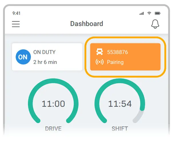Screen dimensions: 172x143
Task: Click the SHIFT label
Action: pos(120,129)
